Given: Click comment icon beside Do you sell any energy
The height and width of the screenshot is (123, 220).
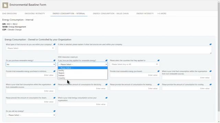Looking at the screenshot, I should tap(54, 111).
